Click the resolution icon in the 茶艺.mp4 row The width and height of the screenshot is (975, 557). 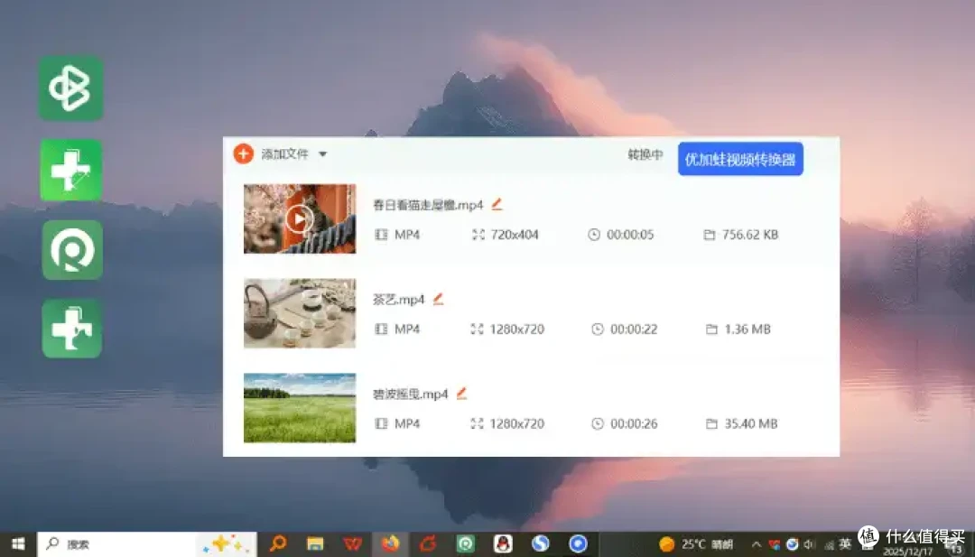477,329
